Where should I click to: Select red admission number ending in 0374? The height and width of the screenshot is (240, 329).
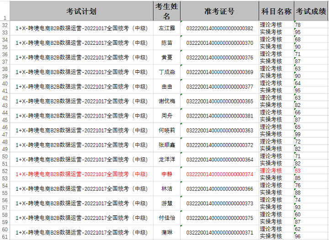click(x=219, y=174)
